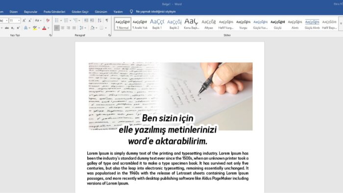
Task: Click into the Lorem Ipsum body paragraph
Action: pyautogui.click(x=168, y=169)
